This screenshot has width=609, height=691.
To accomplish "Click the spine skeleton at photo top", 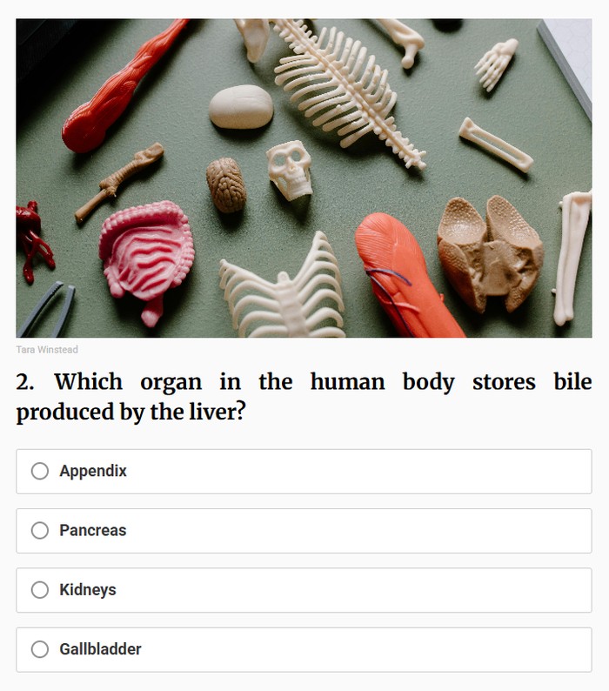I will pyautogui.click(x=348, y=87).
